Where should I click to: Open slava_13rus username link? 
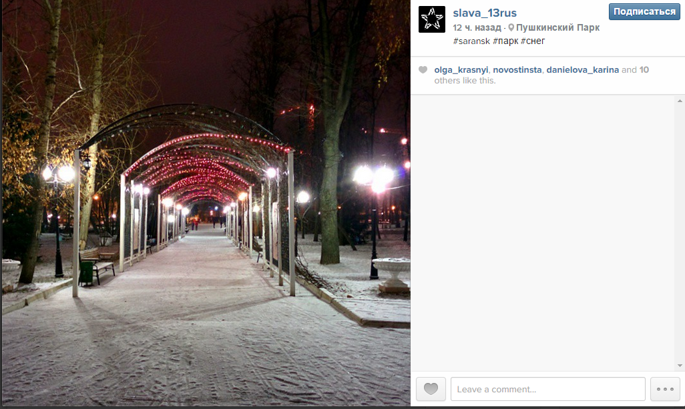point(485,13)
